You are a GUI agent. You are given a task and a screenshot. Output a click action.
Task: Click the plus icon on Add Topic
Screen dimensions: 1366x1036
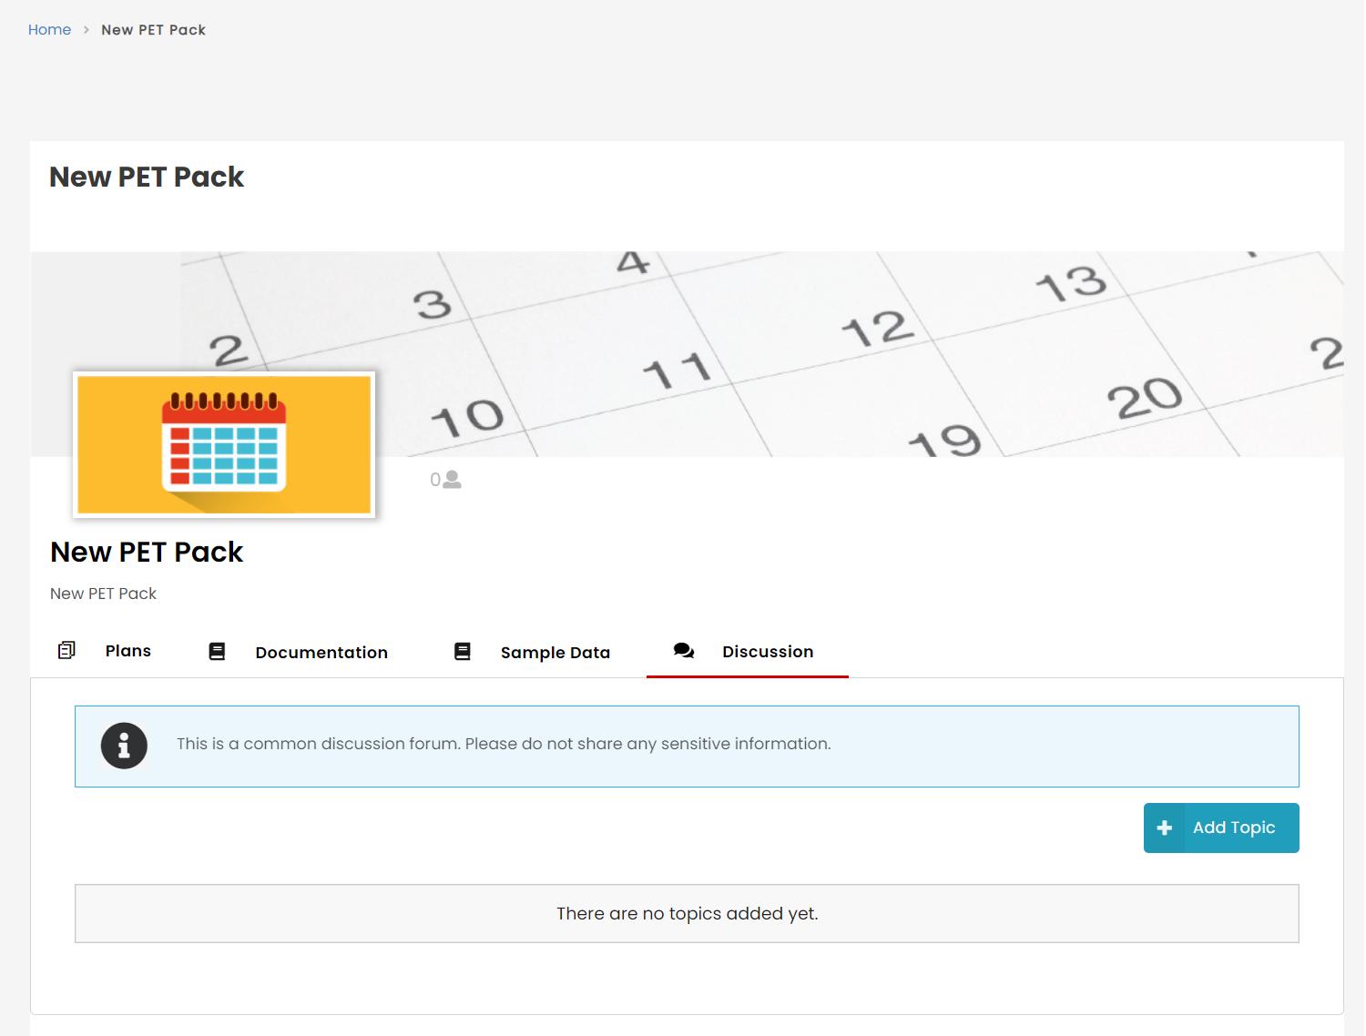click(x=1164, y=828)
